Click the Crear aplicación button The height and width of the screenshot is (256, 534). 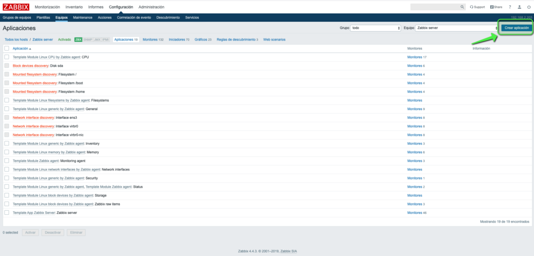(x=517, y=28)
